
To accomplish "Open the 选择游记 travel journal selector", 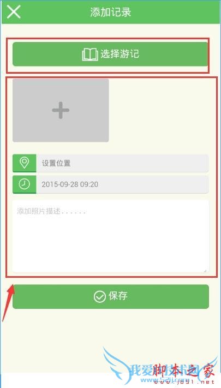I will pos(110,54).
